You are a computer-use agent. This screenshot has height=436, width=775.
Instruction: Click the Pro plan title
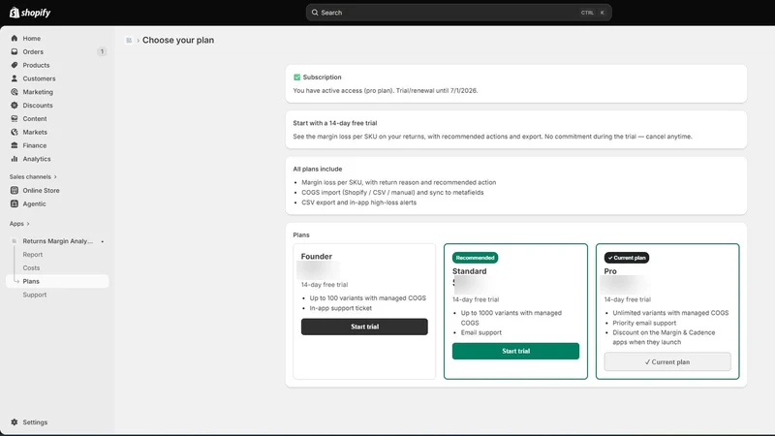[x=610, y=271]
